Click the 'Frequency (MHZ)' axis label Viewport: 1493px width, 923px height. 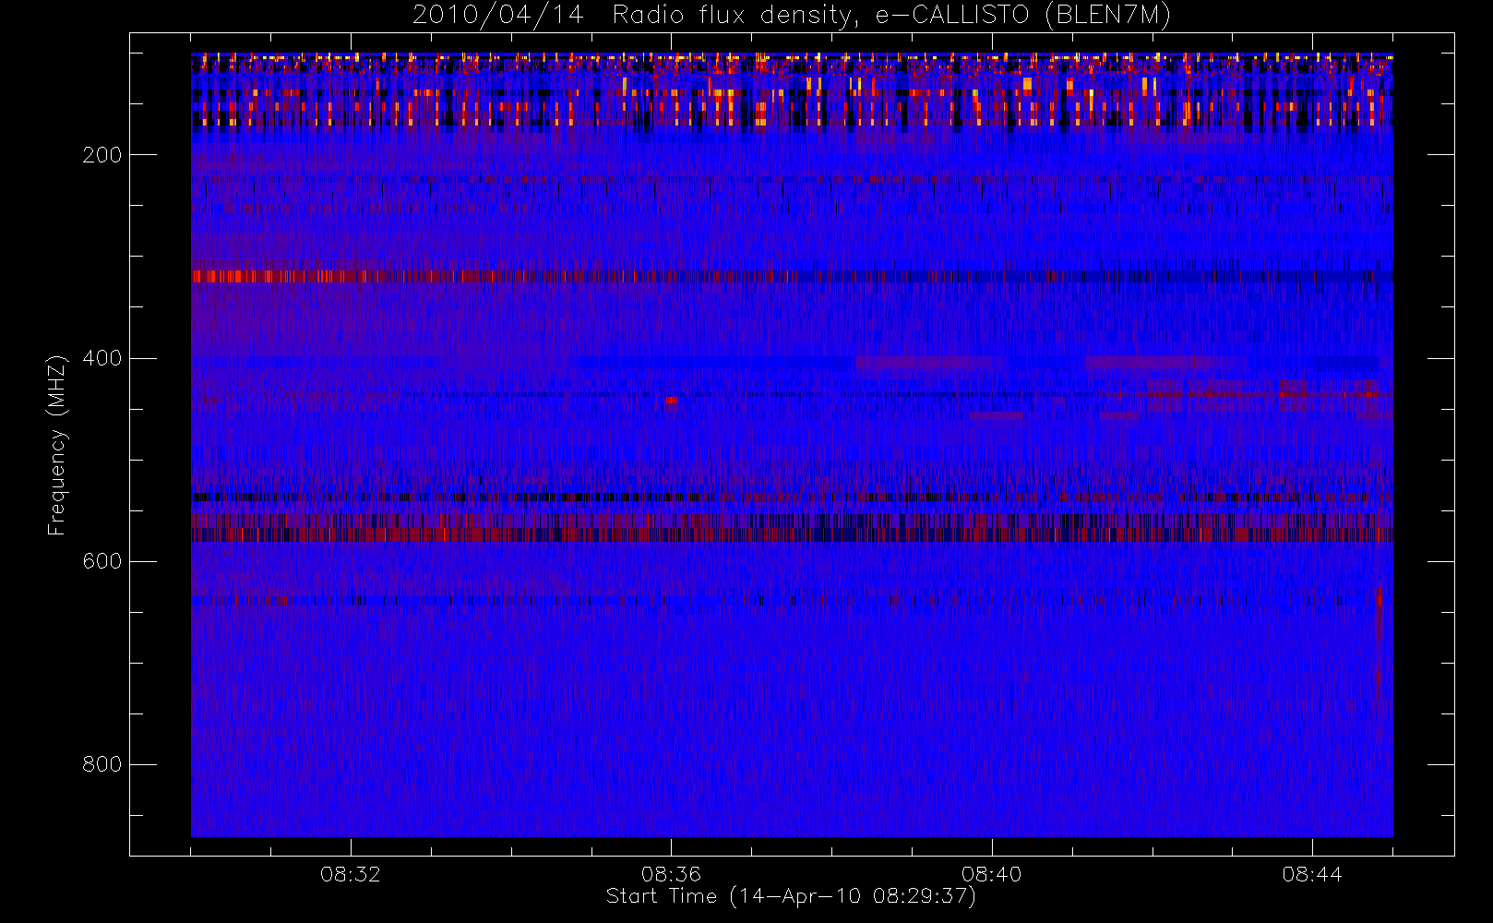[x=57, y=445]
